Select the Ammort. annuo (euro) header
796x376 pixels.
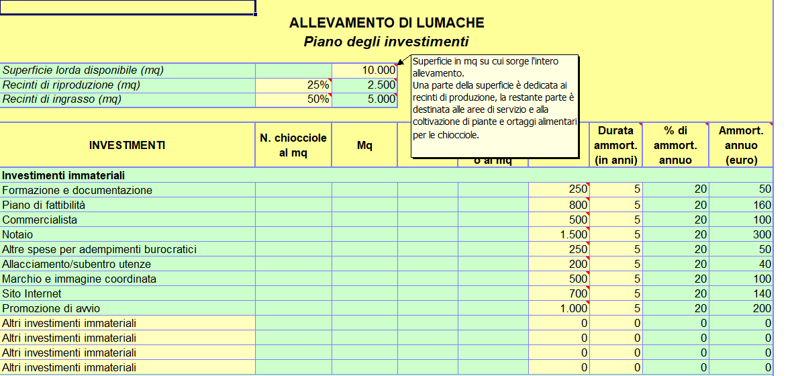(741, 145)
